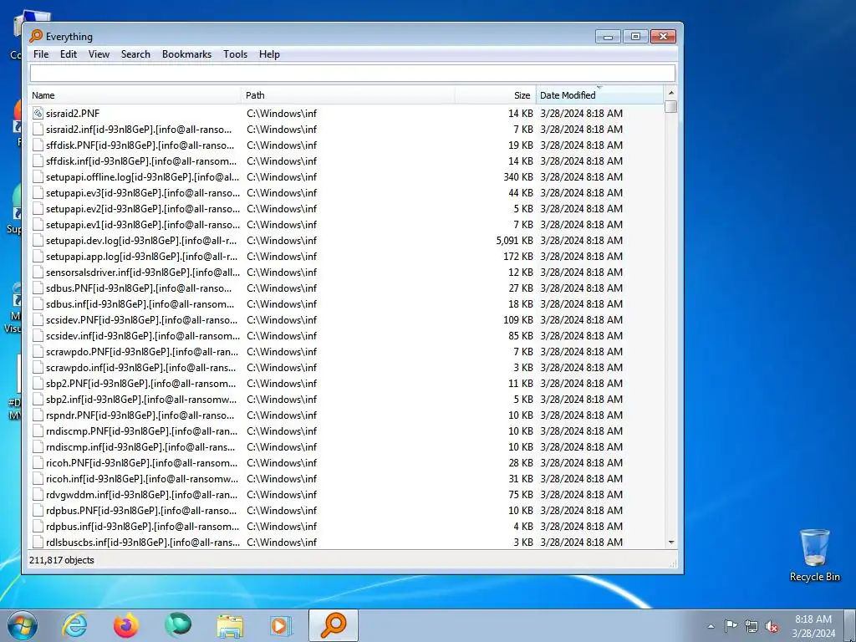856x642 pixels.
Task: Open the Action Center flag icon
Action: coord(731,625)
